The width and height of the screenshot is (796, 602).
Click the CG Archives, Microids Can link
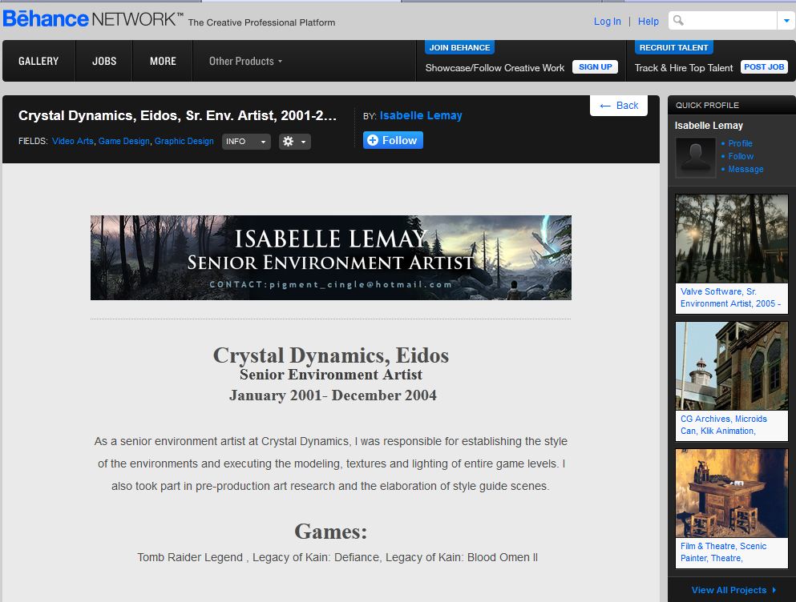tap(723, 425)
